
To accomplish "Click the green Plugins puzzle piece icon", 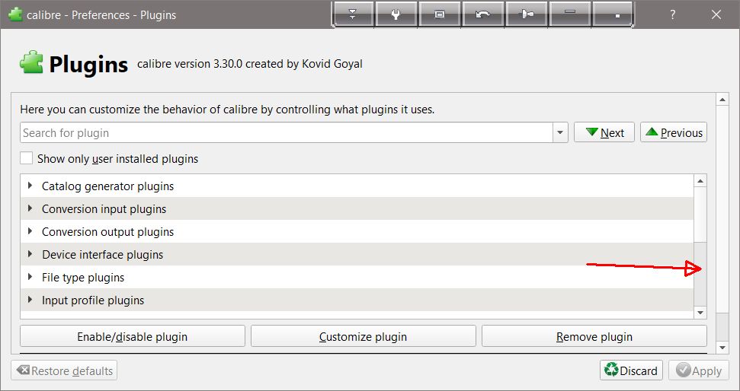I will pos(31,64).
